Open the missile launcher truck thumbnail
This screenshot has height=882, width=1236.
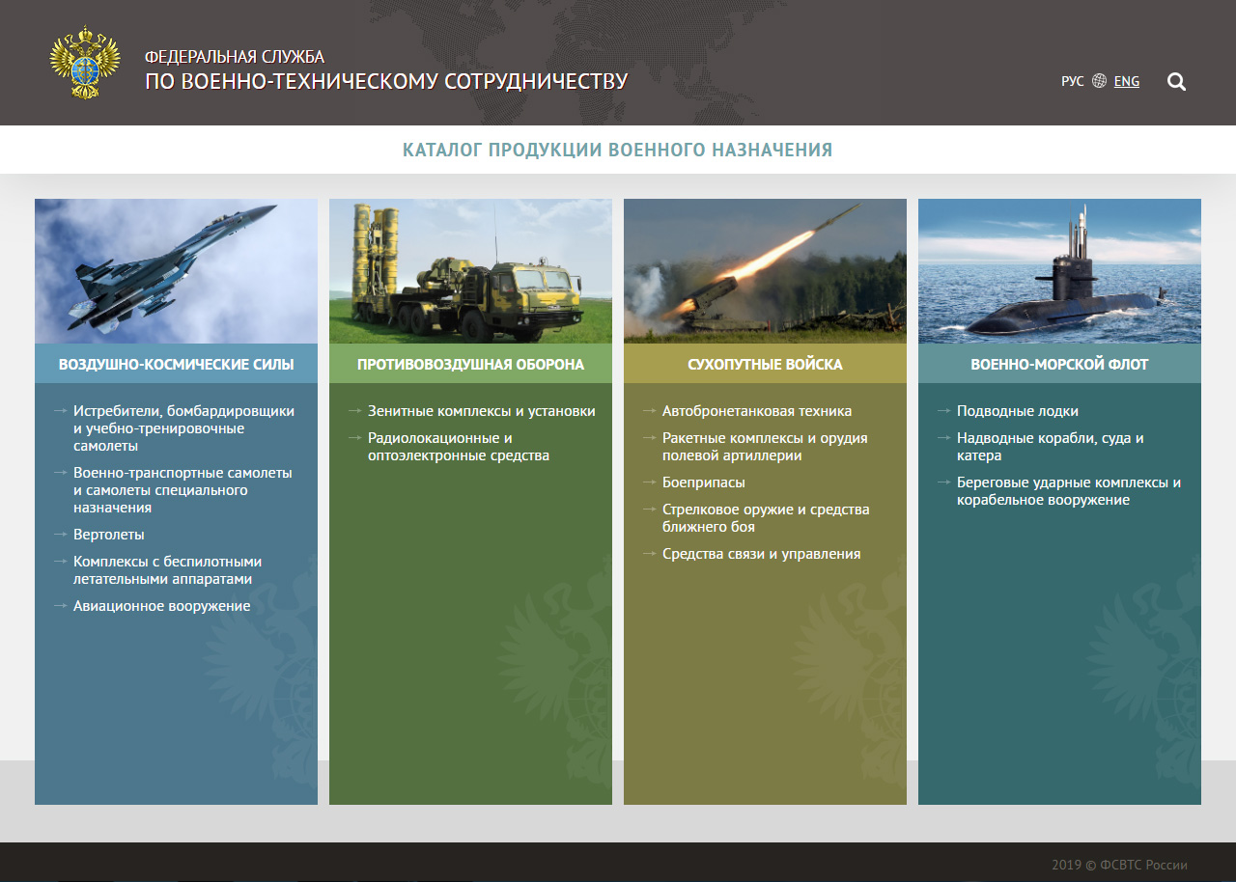[x=470, y=271]
